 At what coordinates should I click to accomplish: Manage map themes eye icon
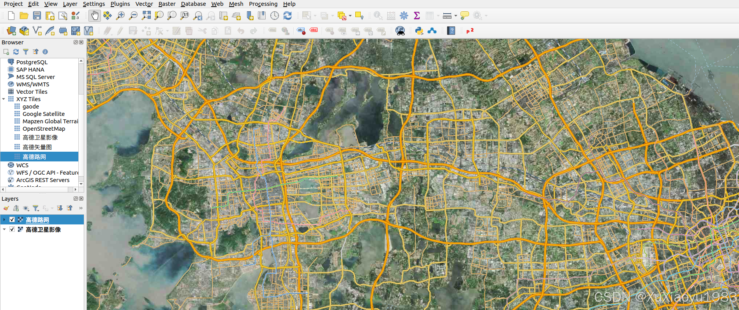click(26, 208)
